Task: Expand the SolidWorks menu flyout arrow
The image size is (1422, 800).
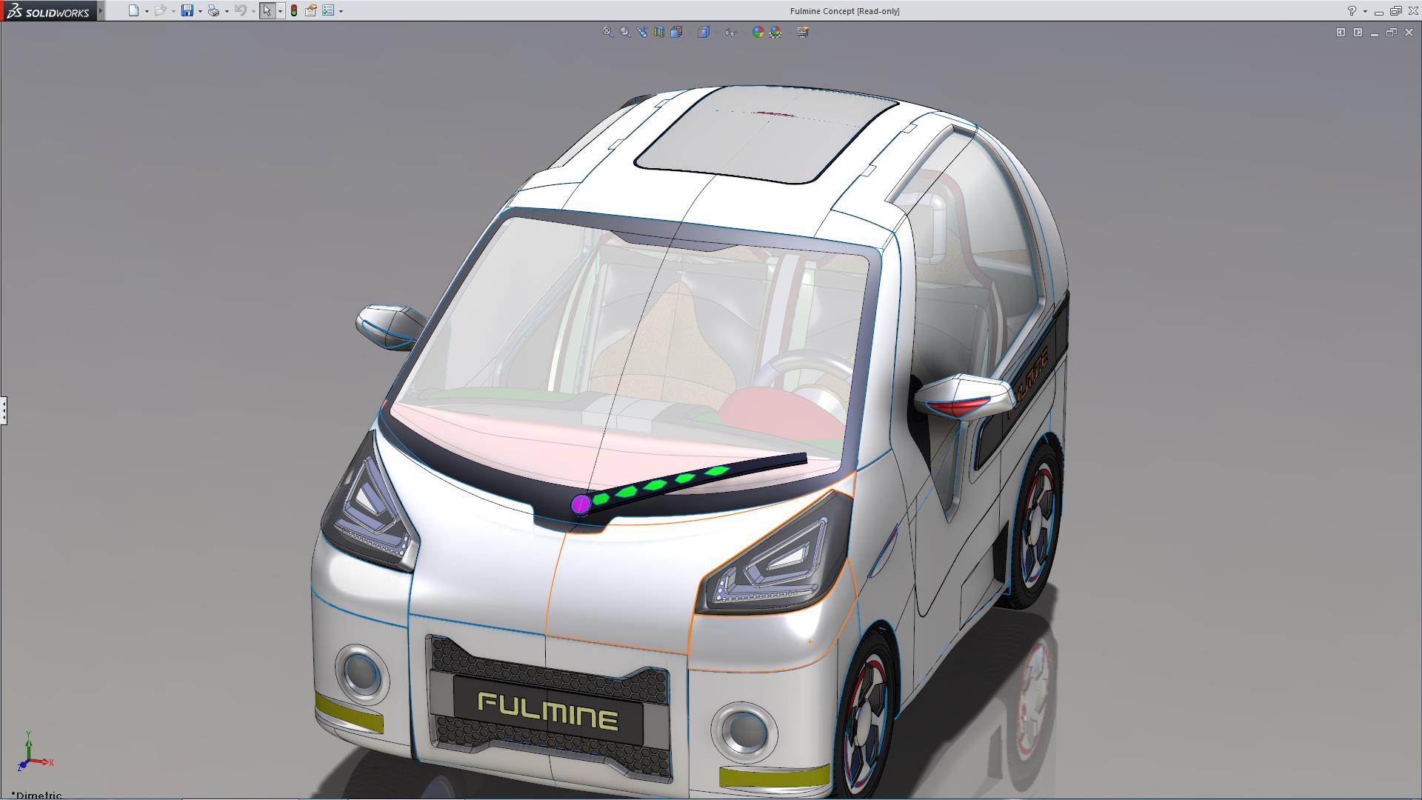Action: pos(101,11)
